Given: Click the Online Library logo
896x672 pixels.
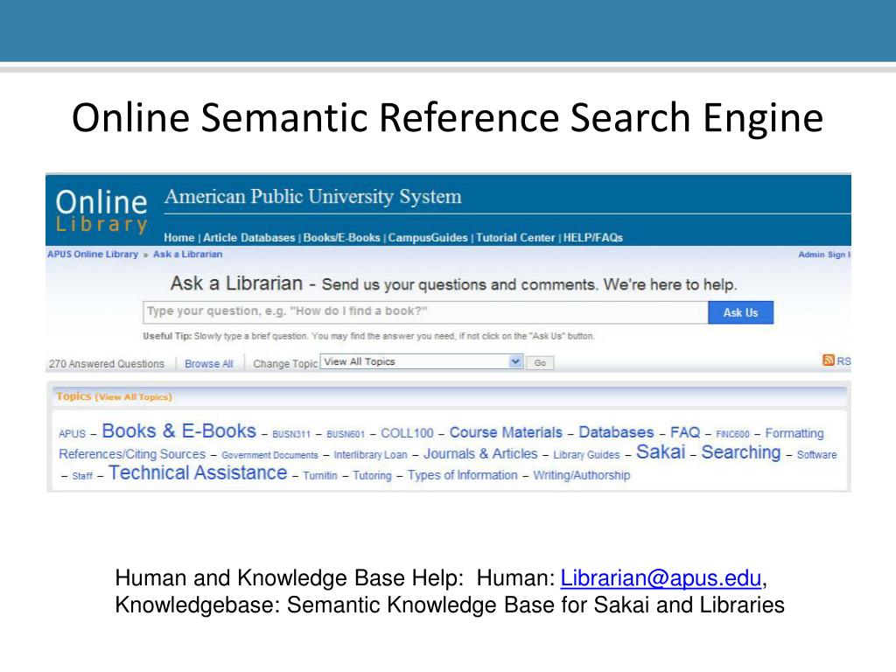Looking at the screenshot, I should (x=101, y=211).
